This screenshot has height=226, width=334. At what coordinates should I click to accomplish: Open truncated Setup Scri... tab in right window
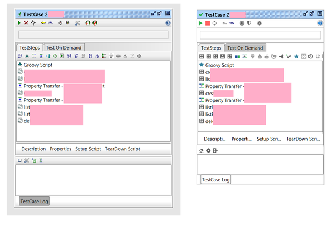pos(269,139)
